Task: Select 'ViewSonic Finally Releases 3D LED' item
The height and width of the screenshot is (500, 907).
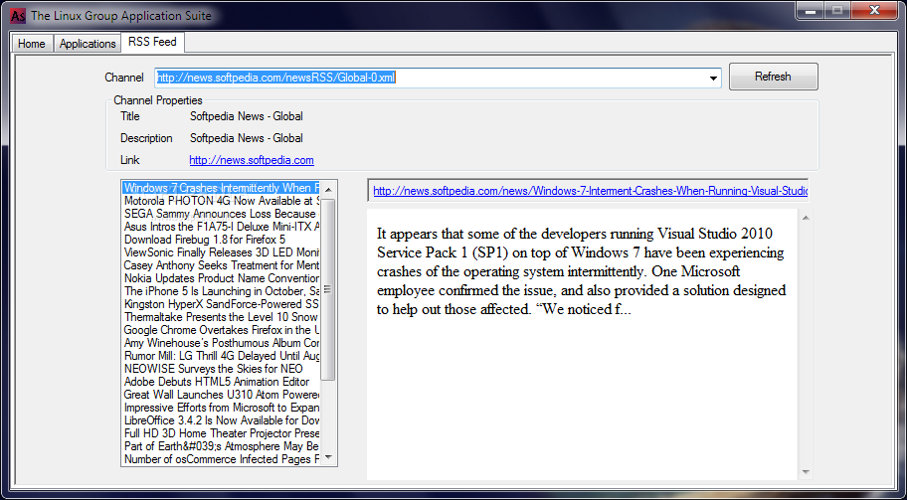Action: click(x=221, y=252)
